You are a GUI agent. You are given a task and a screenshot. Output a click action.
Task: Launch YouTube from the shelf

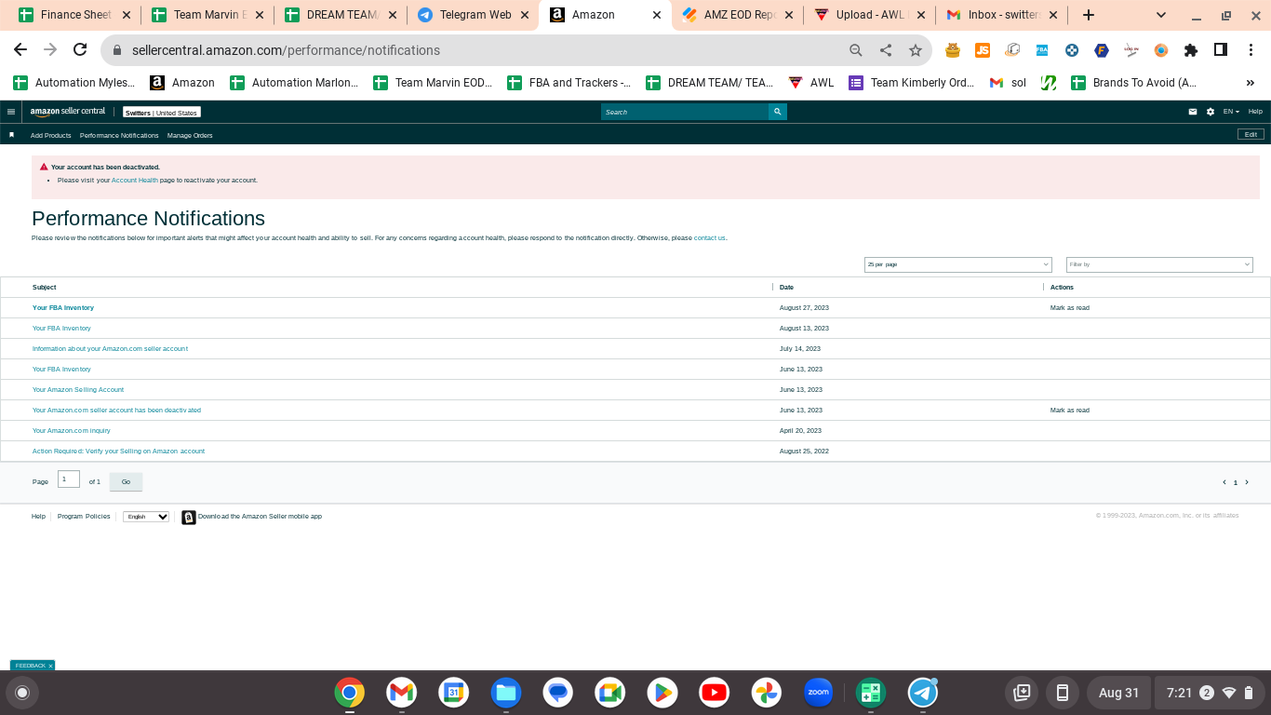tap(715, 693)
